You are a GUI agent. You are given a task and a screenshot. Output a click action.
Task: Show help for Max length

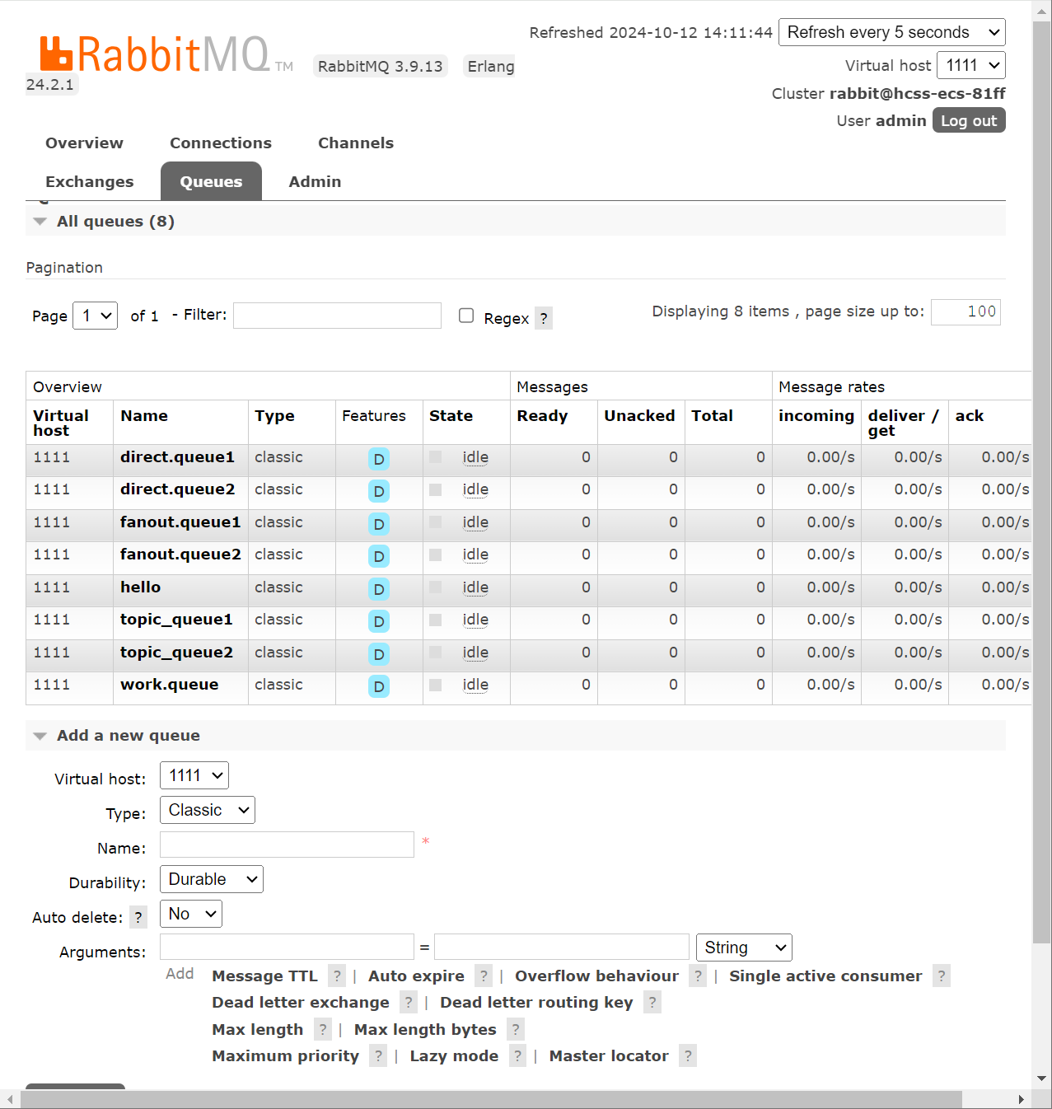(x=323, y=1030)
